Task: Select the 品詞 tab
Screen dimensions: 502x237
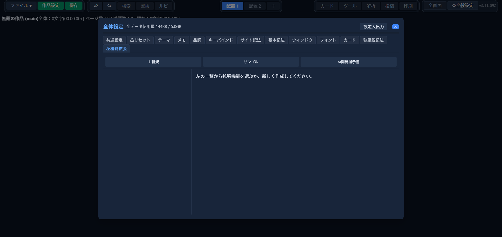Action: tap(197, 40)
